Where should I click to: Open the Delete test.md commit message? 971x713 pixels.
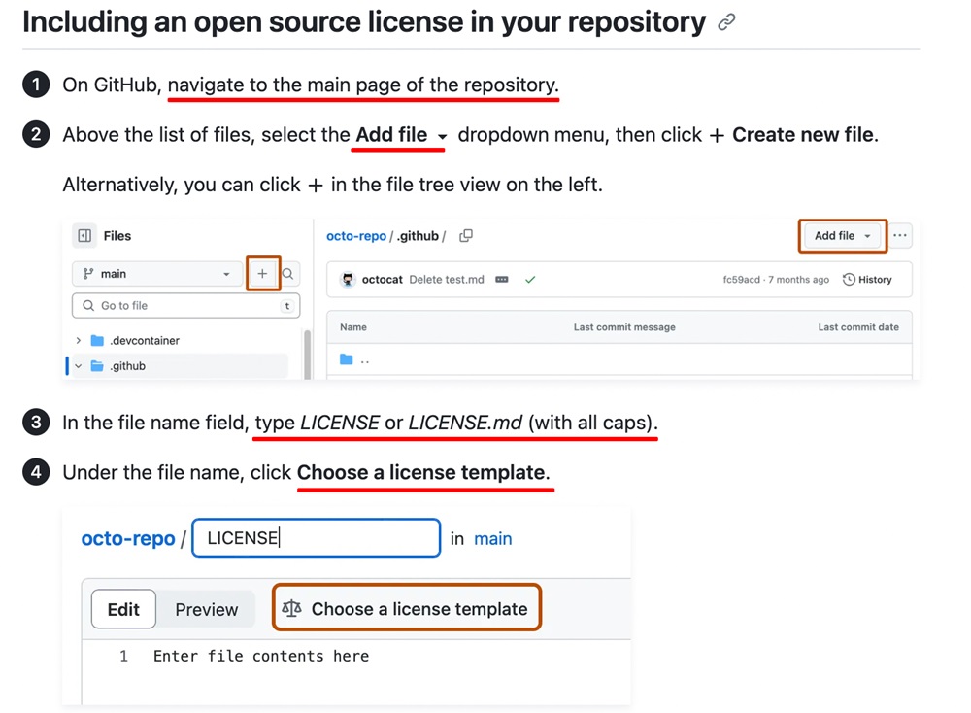coord(447,280)
